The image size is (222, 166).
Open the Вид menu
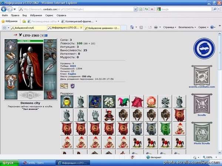[x=24, y=15]
